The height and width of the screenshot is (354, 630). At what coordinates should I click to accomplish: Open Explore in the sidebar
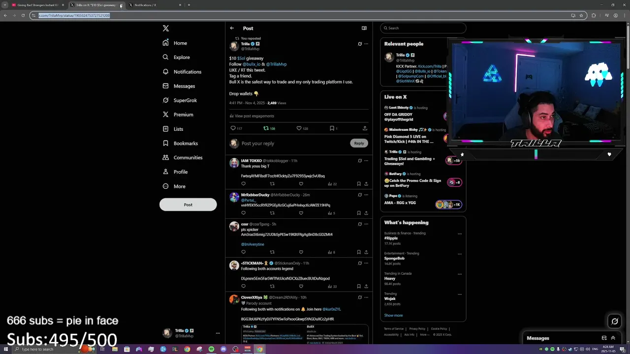[176, 58]
